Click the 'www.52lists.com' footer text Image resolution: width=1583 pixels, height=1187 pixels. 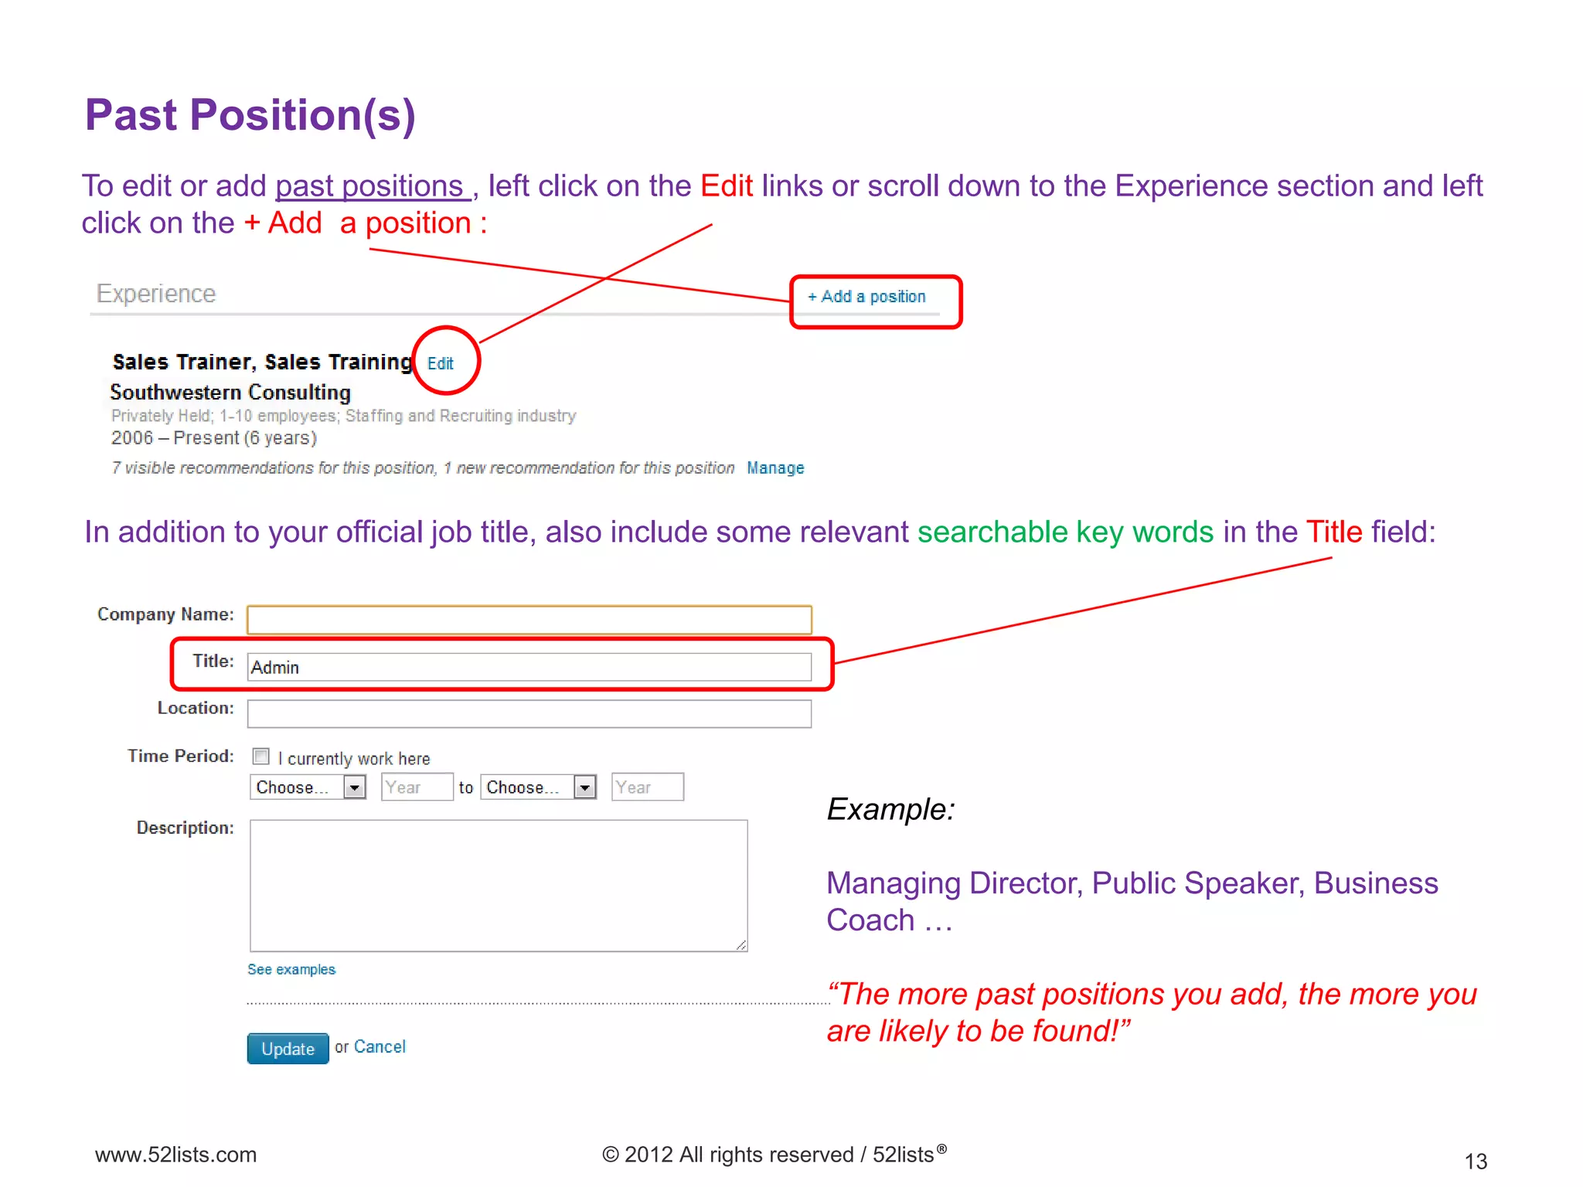[175, 1155]
